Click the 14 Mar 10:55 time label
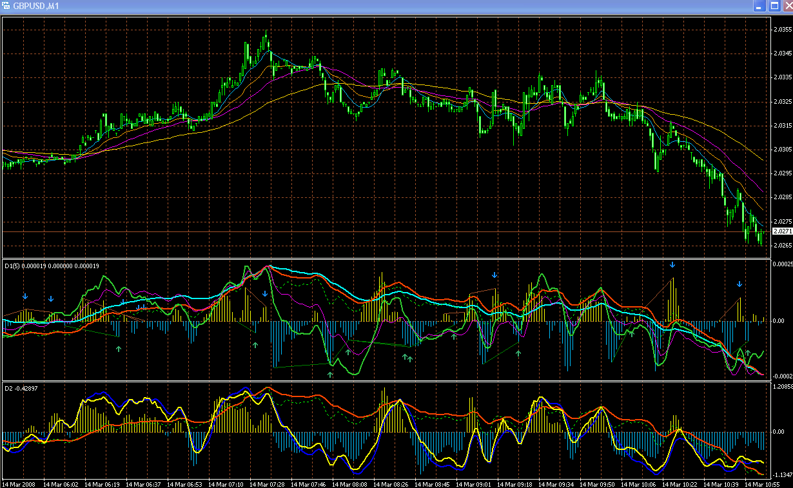This screenshot has width=793, height=488. point(762,483)
